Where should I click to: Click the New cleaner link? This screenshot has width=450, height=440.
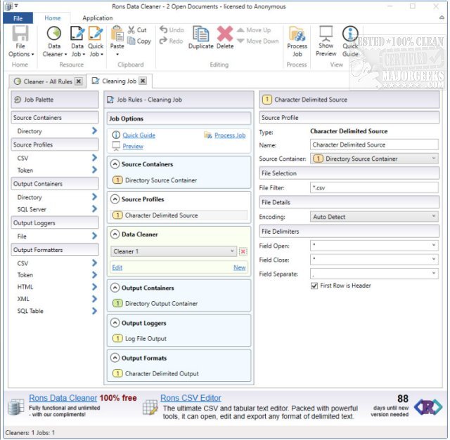click(239, 267)
